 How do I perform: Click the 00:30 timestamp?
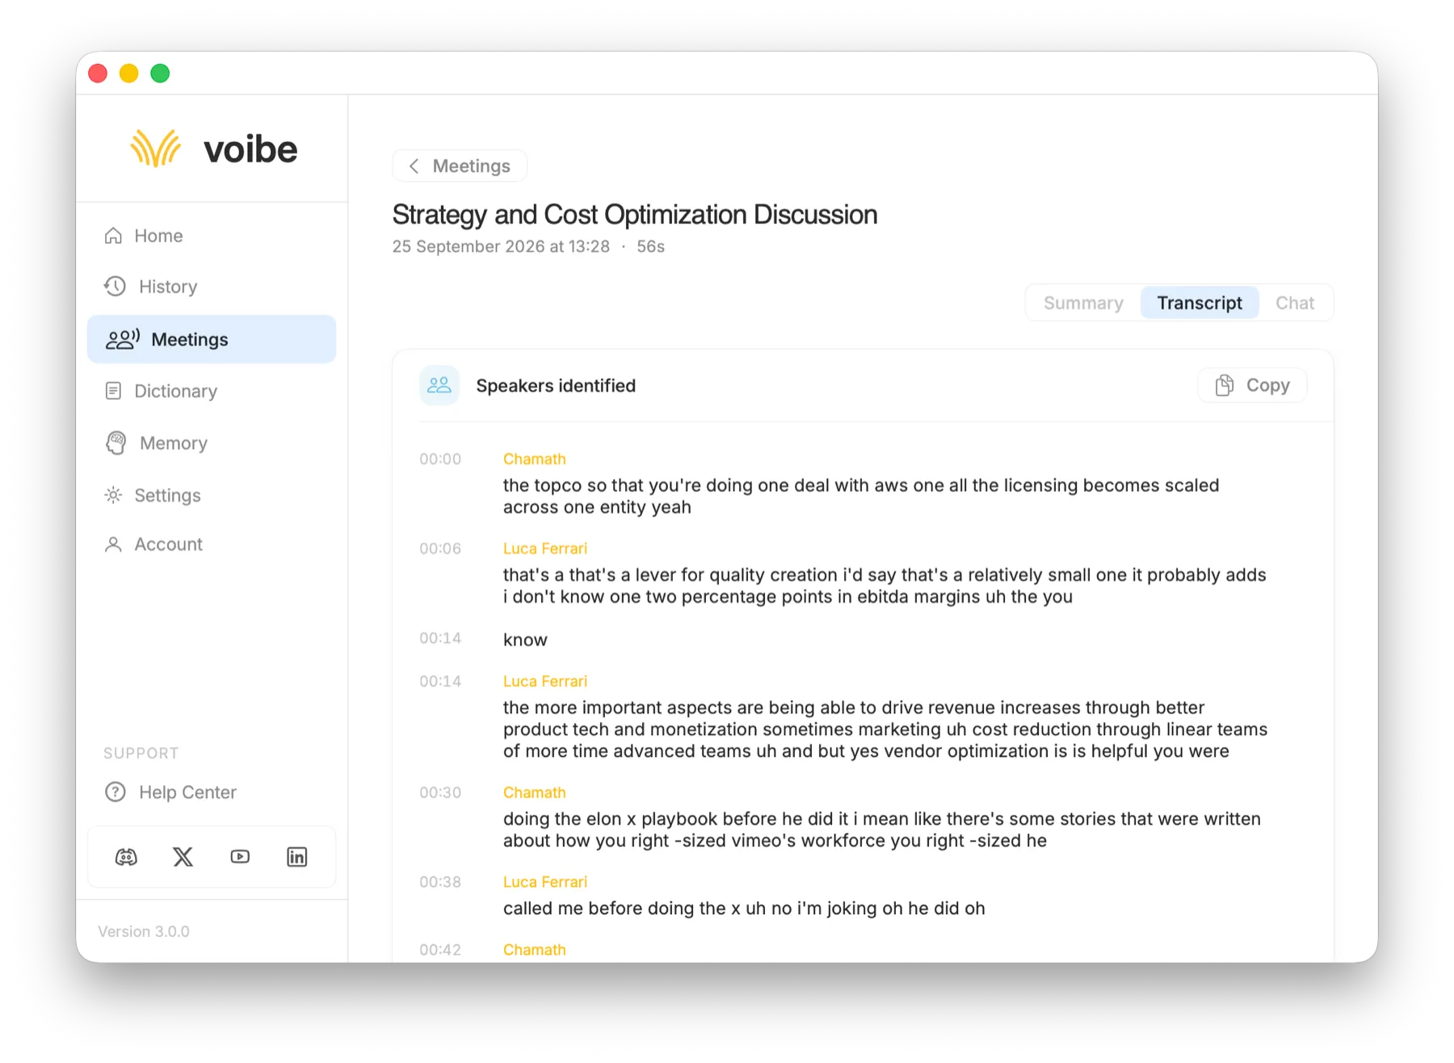click(440, 792)
